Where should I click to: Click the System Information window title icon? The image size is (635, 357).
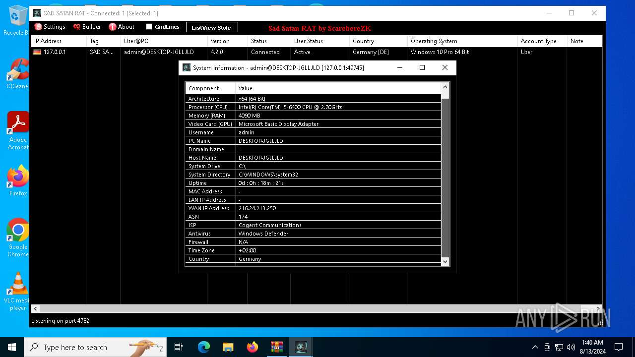tap(187, 67)
